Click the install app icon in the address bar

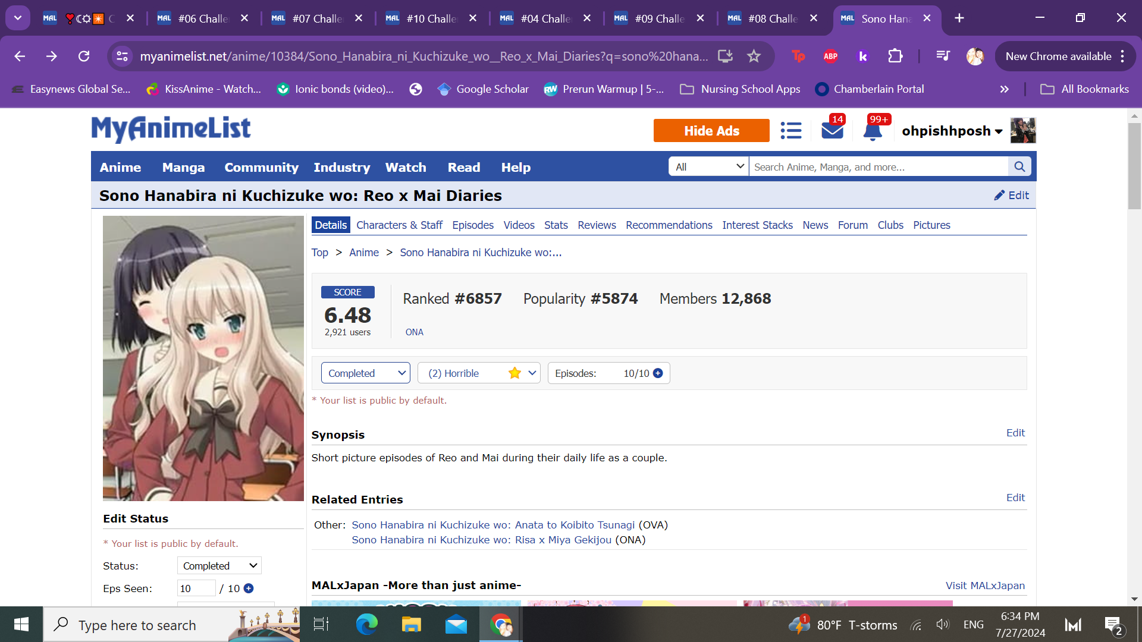point(725,56)
